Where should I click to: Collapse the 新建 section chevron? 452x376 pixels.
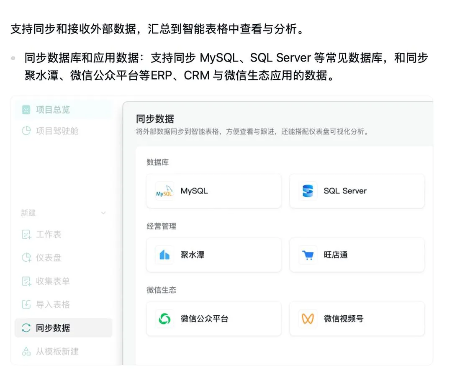coord(103,213)
